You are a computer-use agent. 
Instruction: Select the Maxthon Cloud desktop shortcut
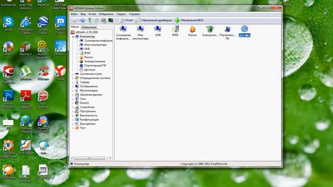tap(60, 25)
